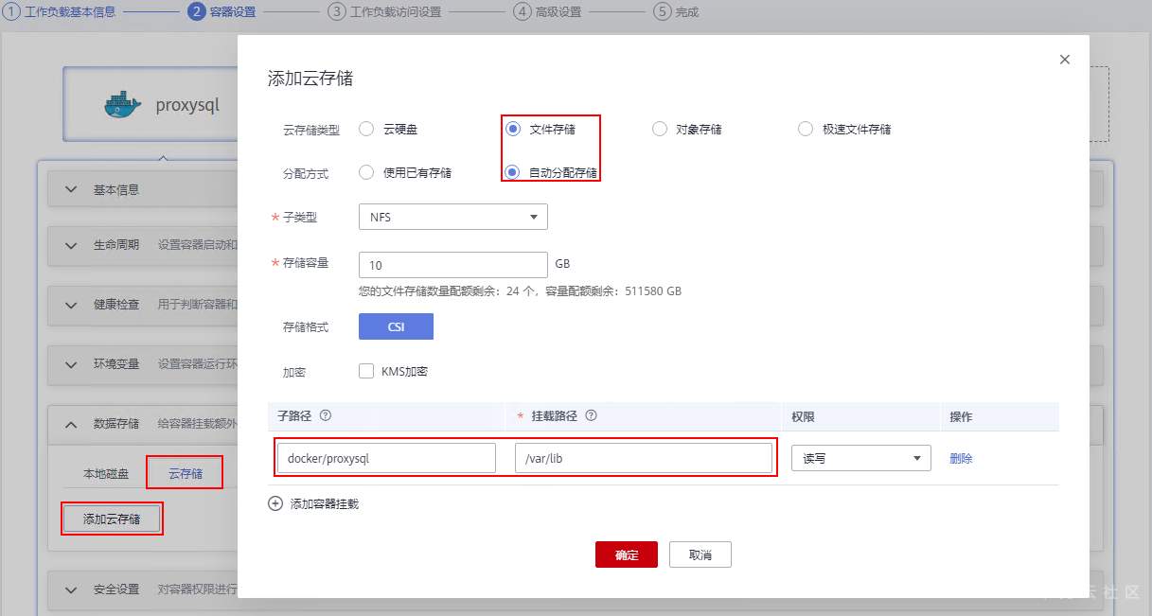The height and width of the screenshot is (616, 1152).
Task: Go to step 3 工作负载访问设置
Action: (x=384, y=12)
